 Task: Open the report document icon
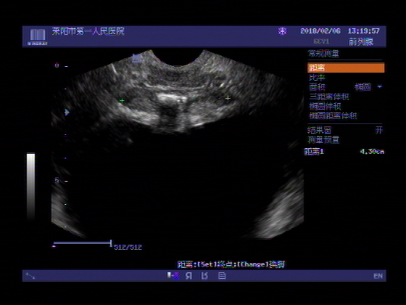pos(222,276)
